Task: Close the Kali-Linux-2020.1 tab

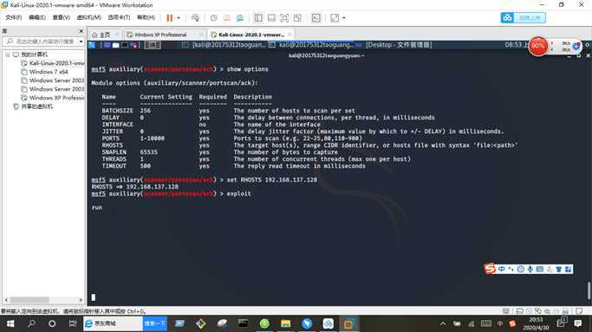Action: click(x=289, y=35)
